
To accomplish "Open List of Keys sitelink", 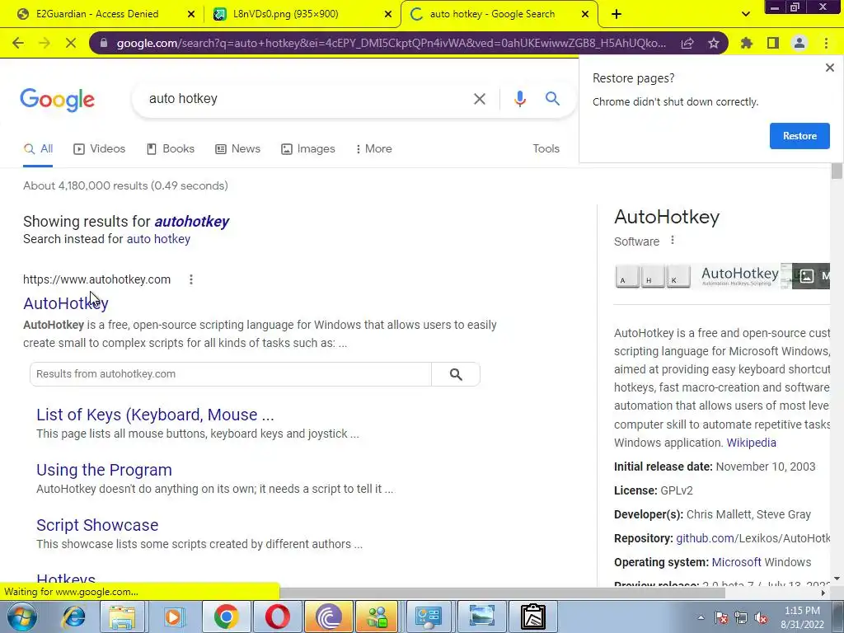I will coord(155,415).
